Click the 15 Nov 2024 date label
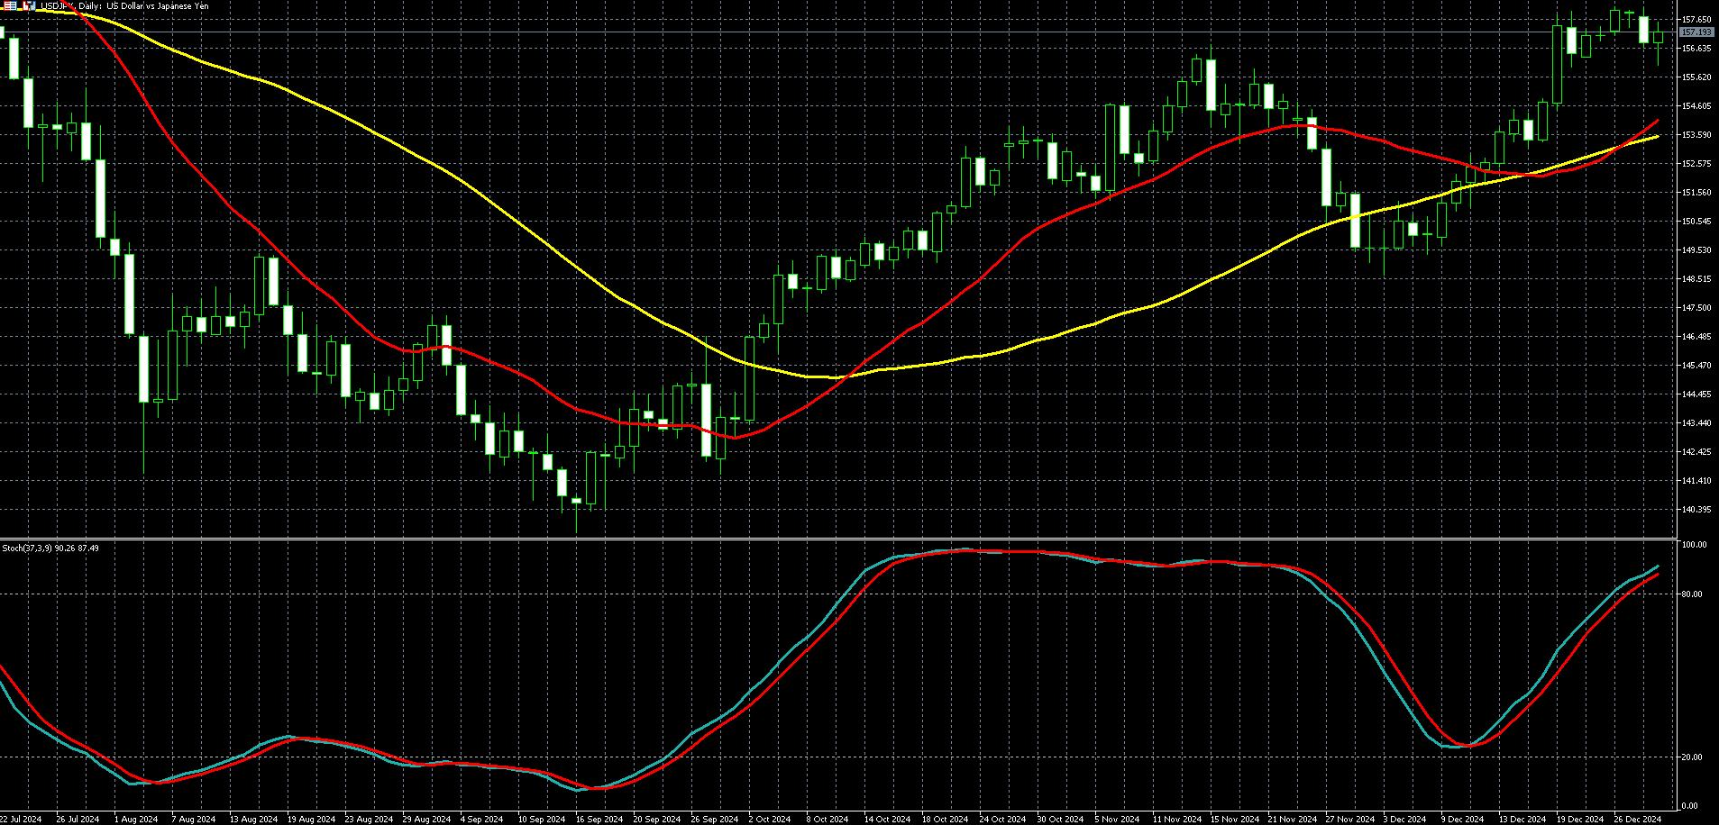 (1234, 819)
